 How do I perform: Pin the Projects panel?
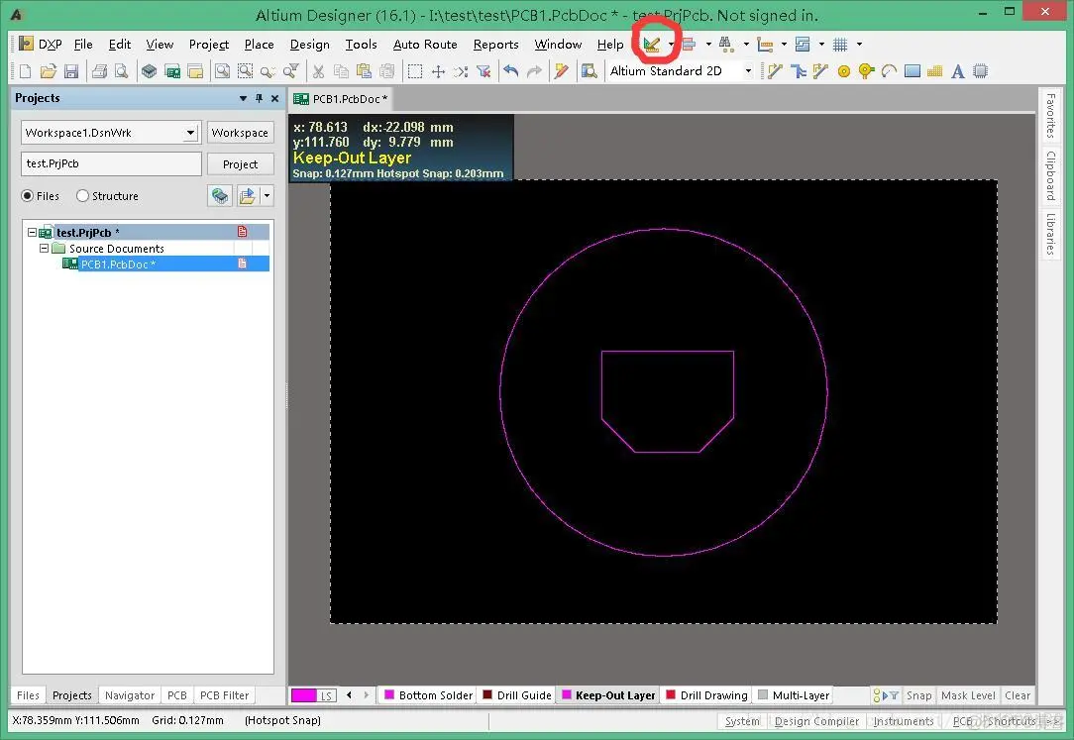coord(259,99)
